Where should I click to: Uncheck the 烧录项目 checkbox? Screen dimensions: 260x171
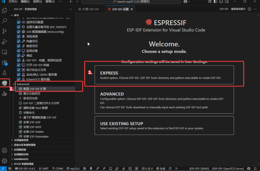(19, 46)
